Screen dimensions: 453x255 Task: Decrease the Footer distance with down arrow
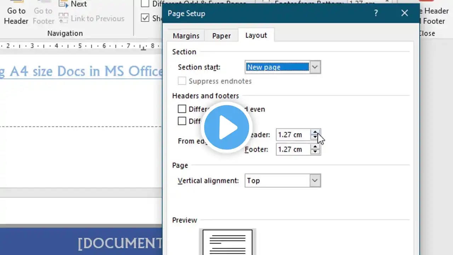coord(315,152)
